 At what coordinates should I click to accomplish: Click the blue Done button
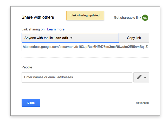point(31,103)
